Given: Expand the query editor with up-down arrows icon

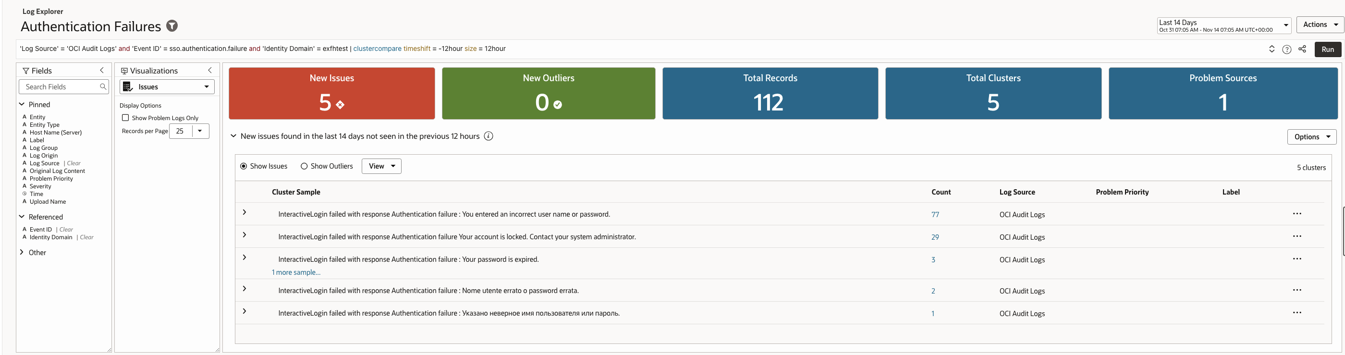Looking at the screenshot, I should click(x=1272, y=49).
